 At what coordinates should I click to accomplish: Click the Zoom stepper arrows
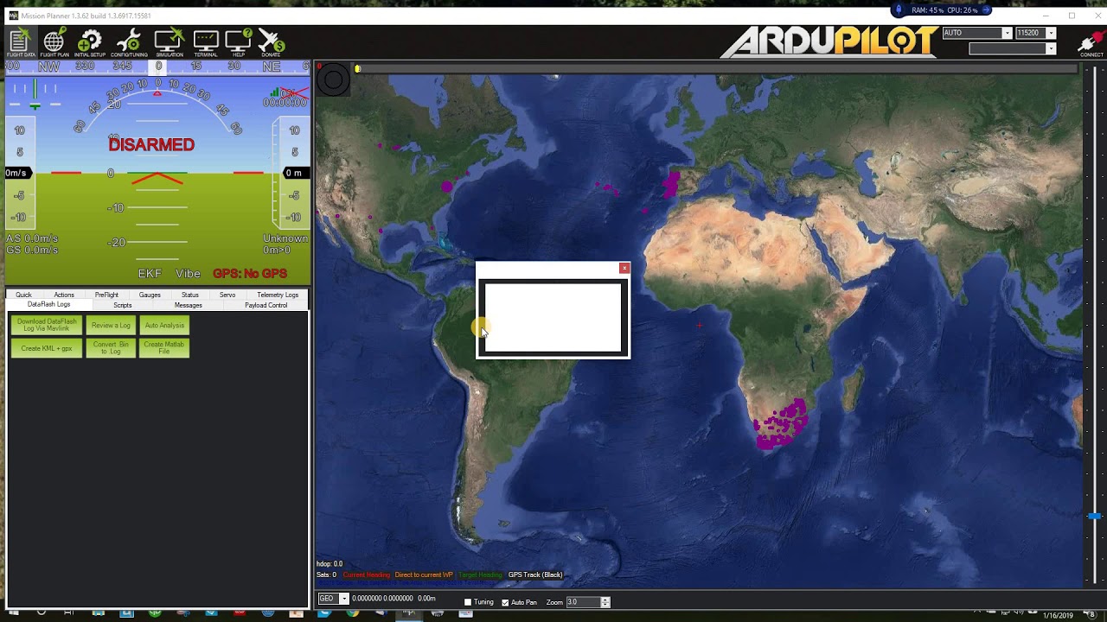(x=605, y=602)
